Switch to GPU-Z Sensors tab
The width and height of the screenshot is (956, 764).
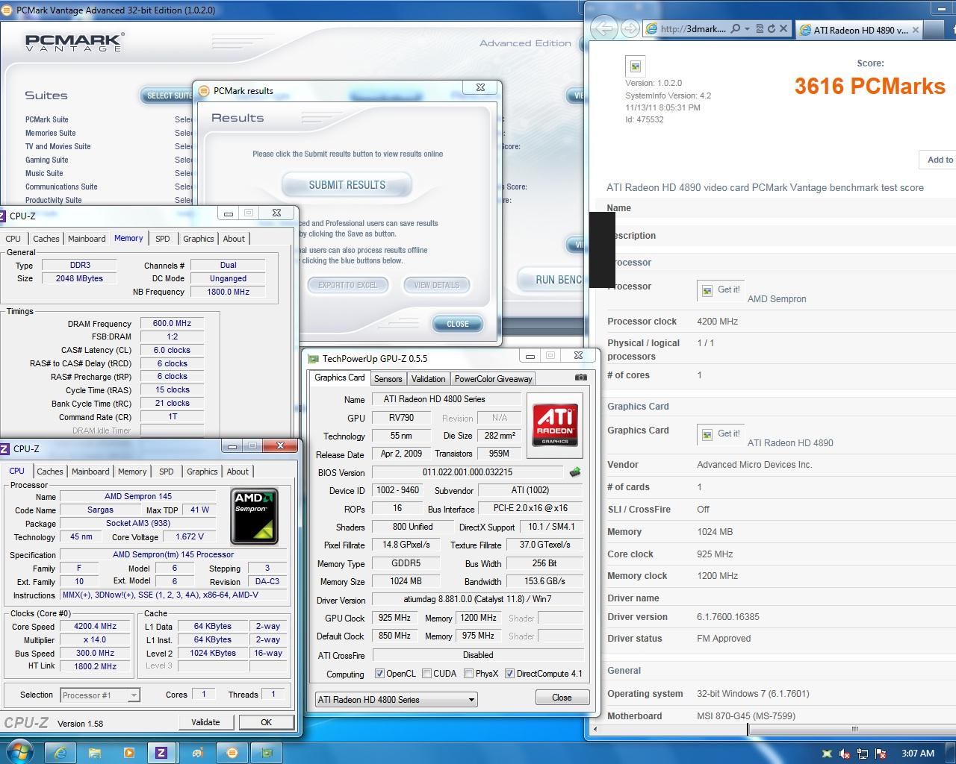point(388,379)
